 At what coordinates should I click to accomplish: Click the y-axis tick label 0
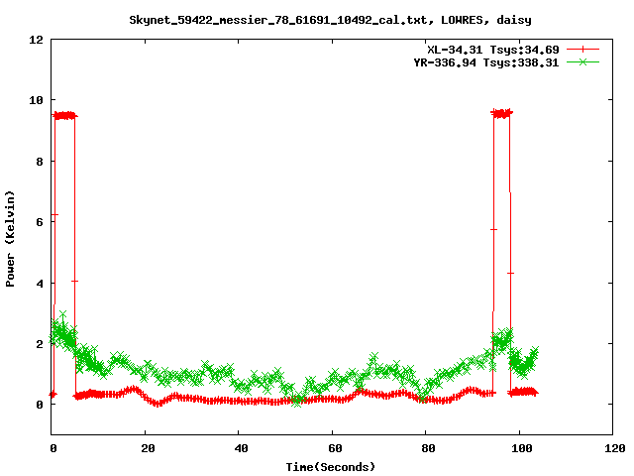pos(40,405)
